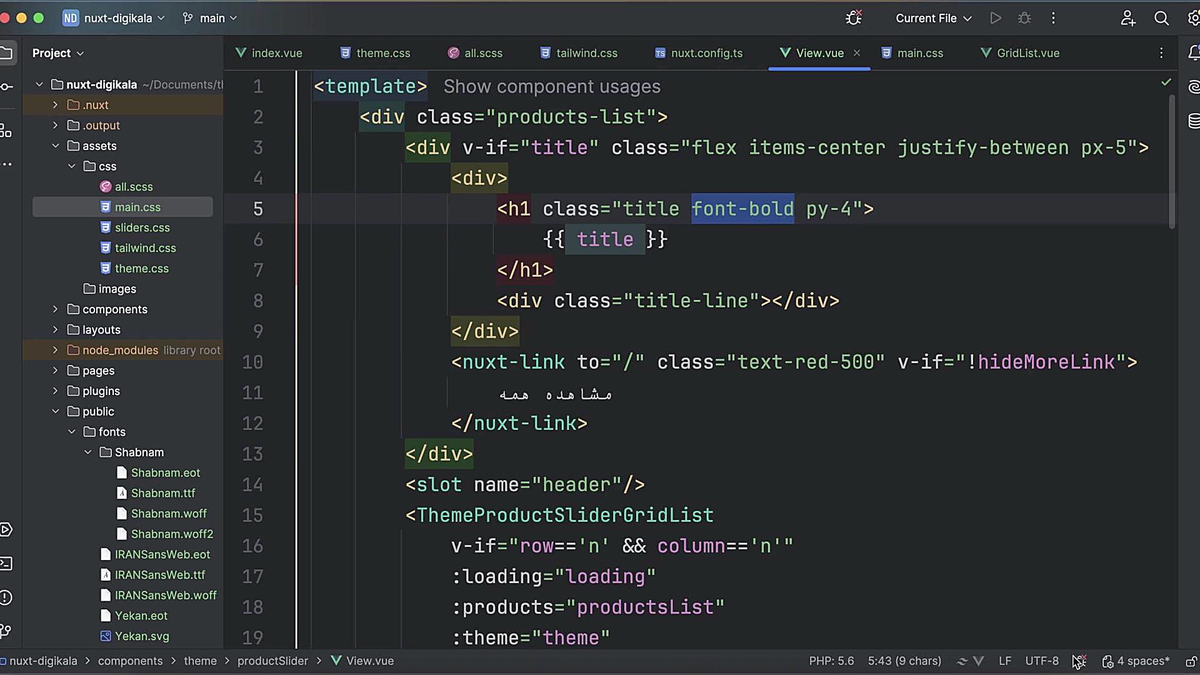Click line 10 in the gutter
1200x675 pixels.
252,362
